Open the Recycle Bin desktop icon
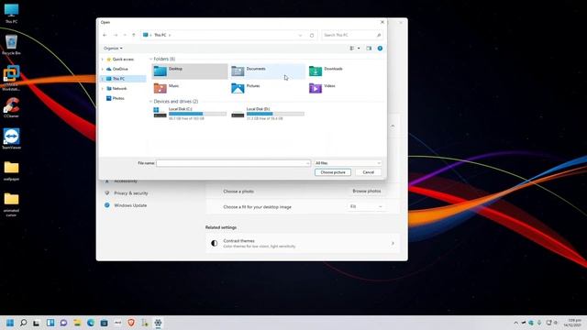The height and width of the screenshot is (330, 587). coord(11,45)
